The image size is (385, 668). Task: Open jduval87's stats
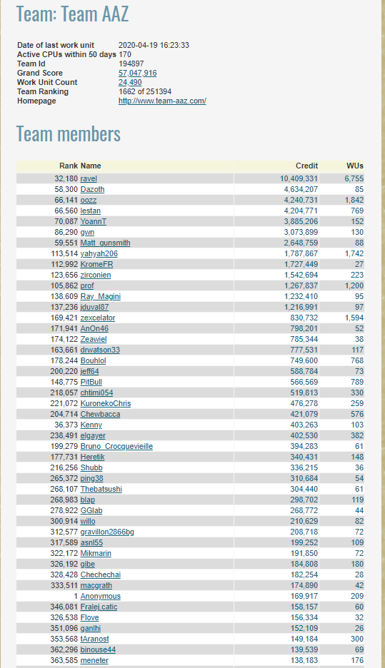[95, 307]
